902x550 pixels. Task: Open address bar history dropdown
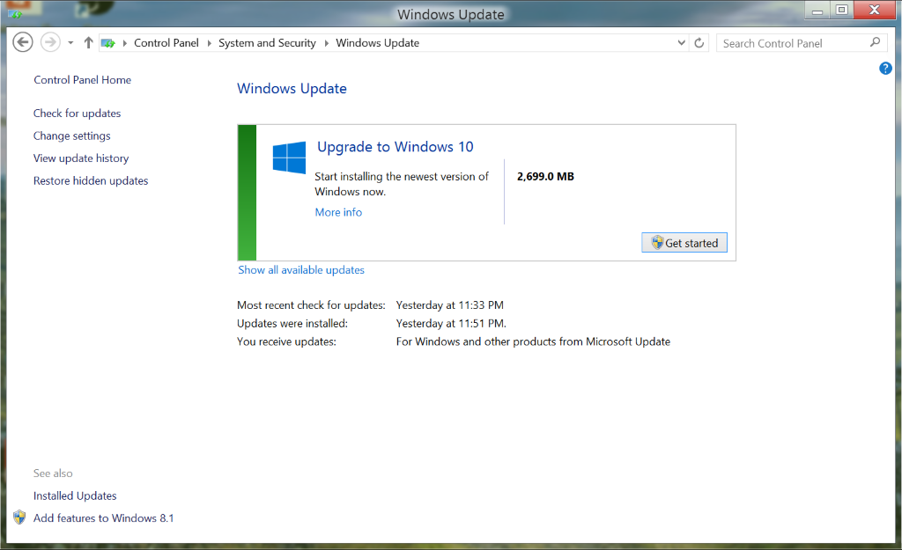tap(682, 43)
